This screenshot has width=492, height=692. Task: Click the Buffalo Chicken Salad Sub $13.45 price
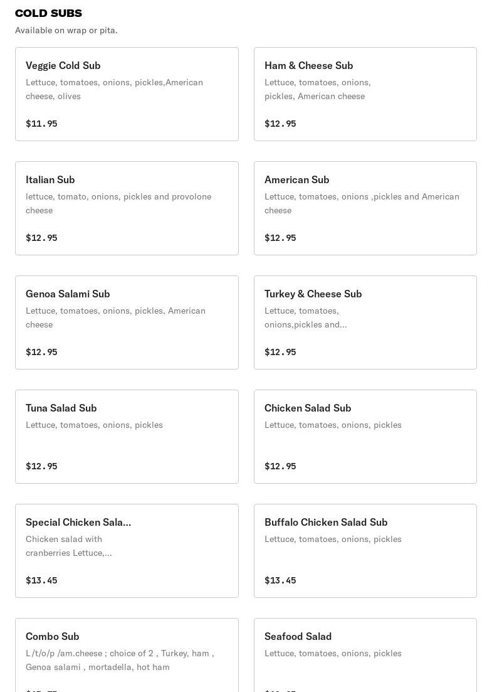click(280, 580)
